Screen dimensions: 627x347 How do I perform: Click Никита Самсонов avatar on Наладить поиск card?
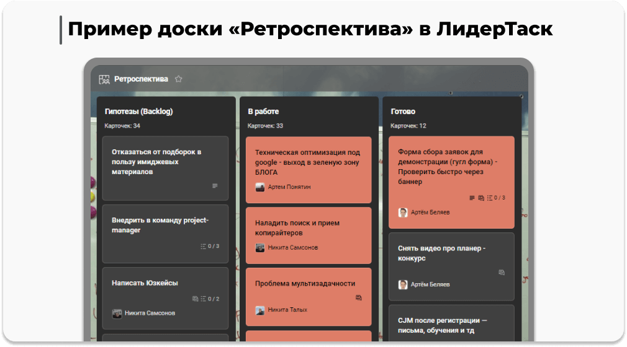[x=260, y=247]
